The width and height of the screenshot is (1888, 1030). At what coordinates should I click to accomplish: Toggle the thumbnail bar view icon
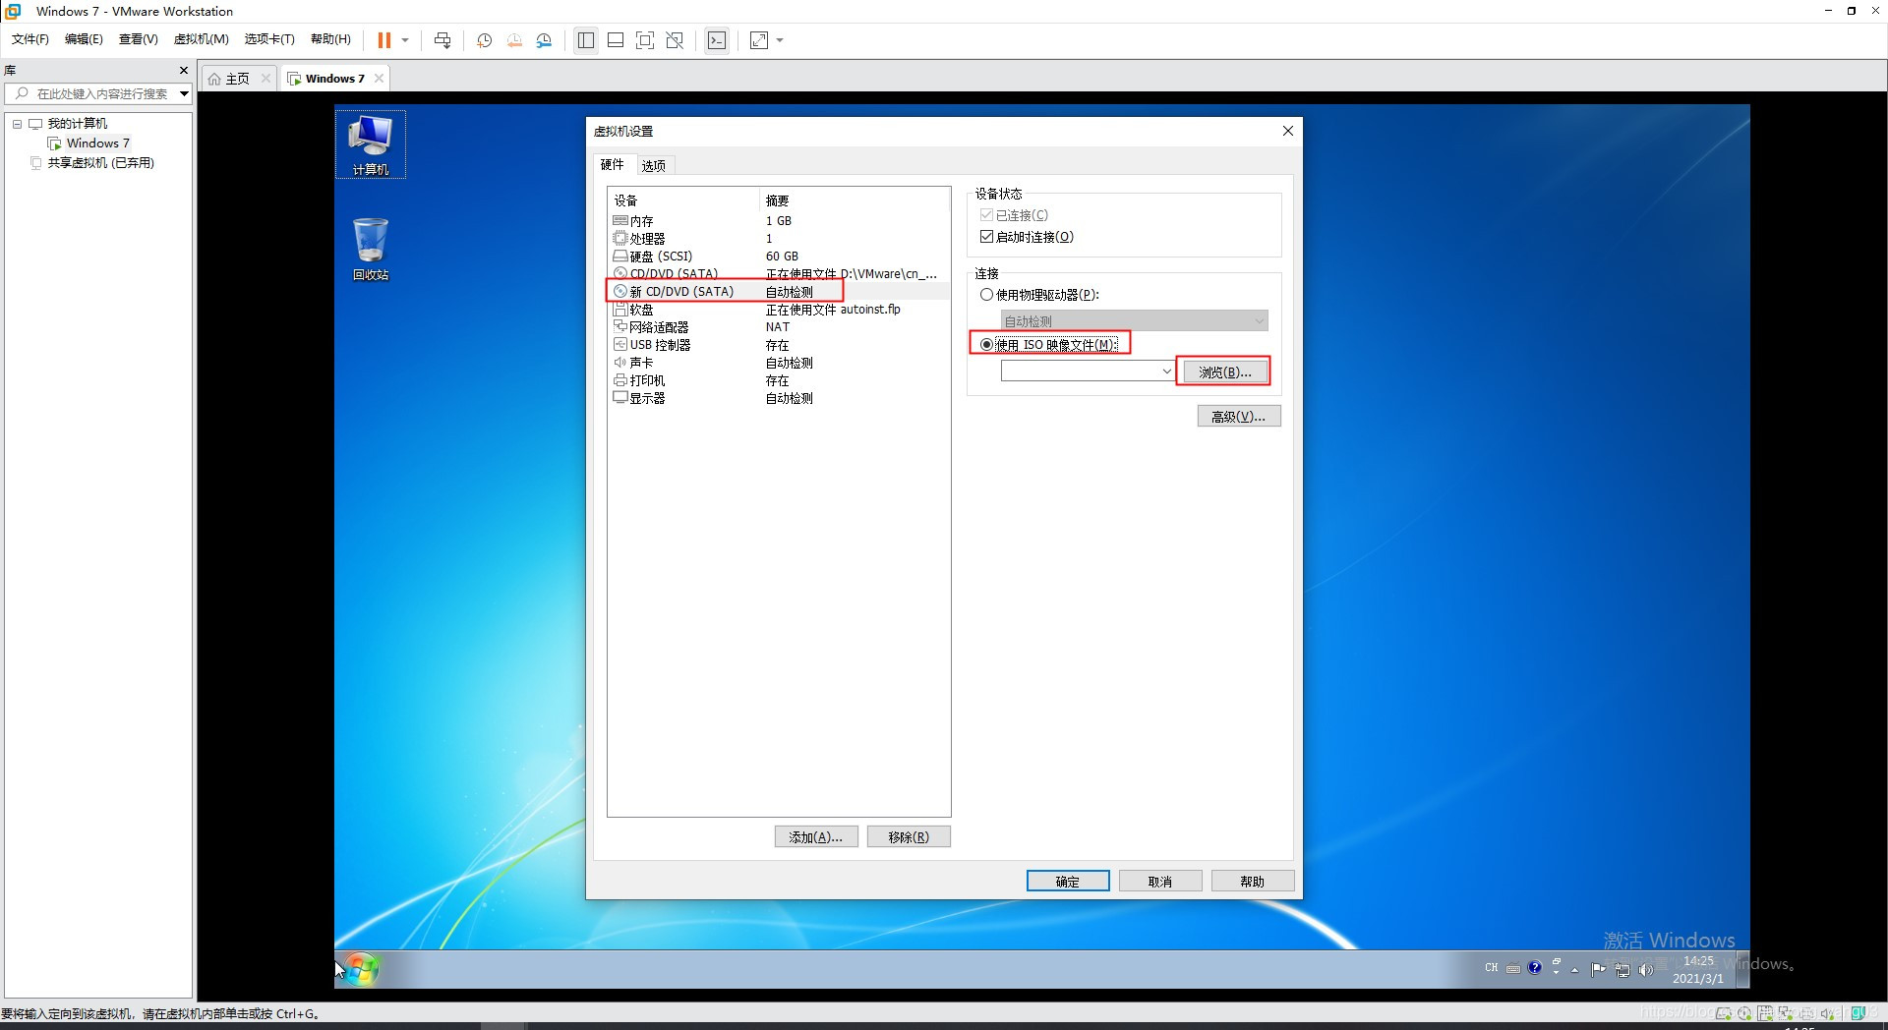tap(616, 40)
